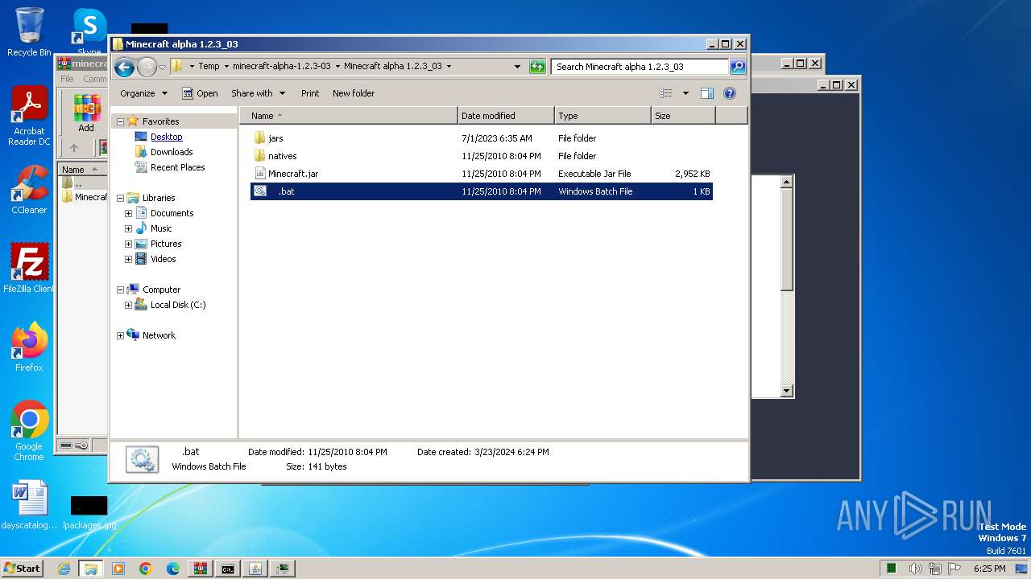The height and width of the screenshot is (579, 1031).
Task: Open CCleaner desktop icon
Action: pos(29,190)
